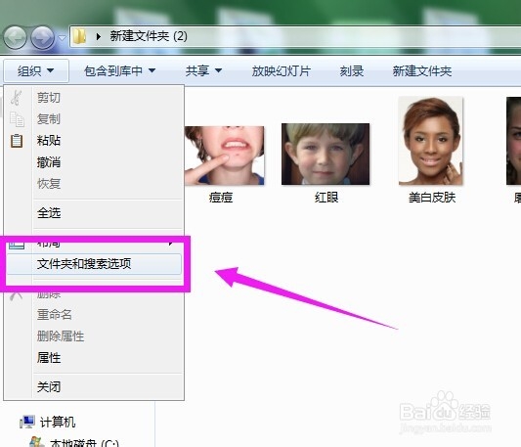Choose 重命名 from the menu

(x=94, y=314)
